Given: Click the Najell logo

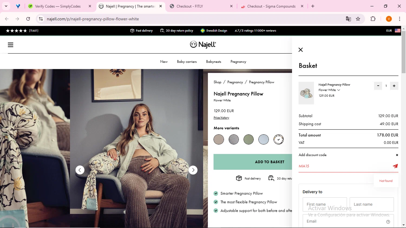Looking at the screenshot, I should click(203, 45).
